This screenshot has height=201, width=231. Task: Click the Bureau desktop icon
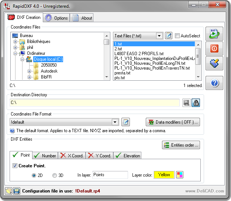(15, 36)
